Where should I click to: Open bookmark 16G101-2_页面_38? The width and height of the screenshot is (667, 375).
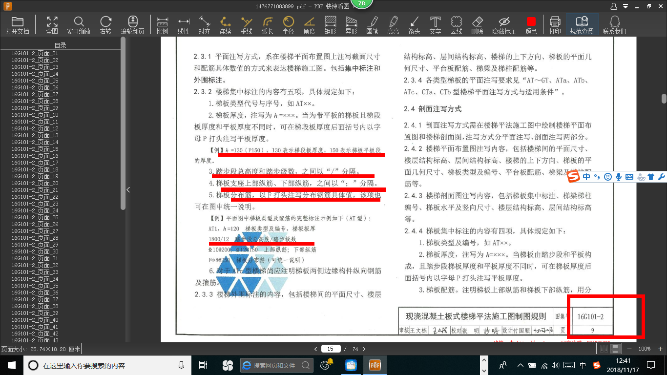tap(35, 306)
